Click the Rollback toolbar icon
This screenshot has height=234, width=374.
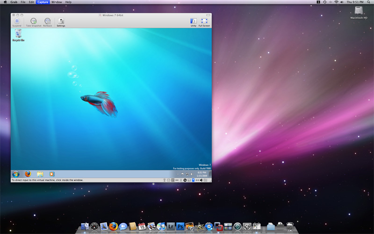tap(48, 22)
